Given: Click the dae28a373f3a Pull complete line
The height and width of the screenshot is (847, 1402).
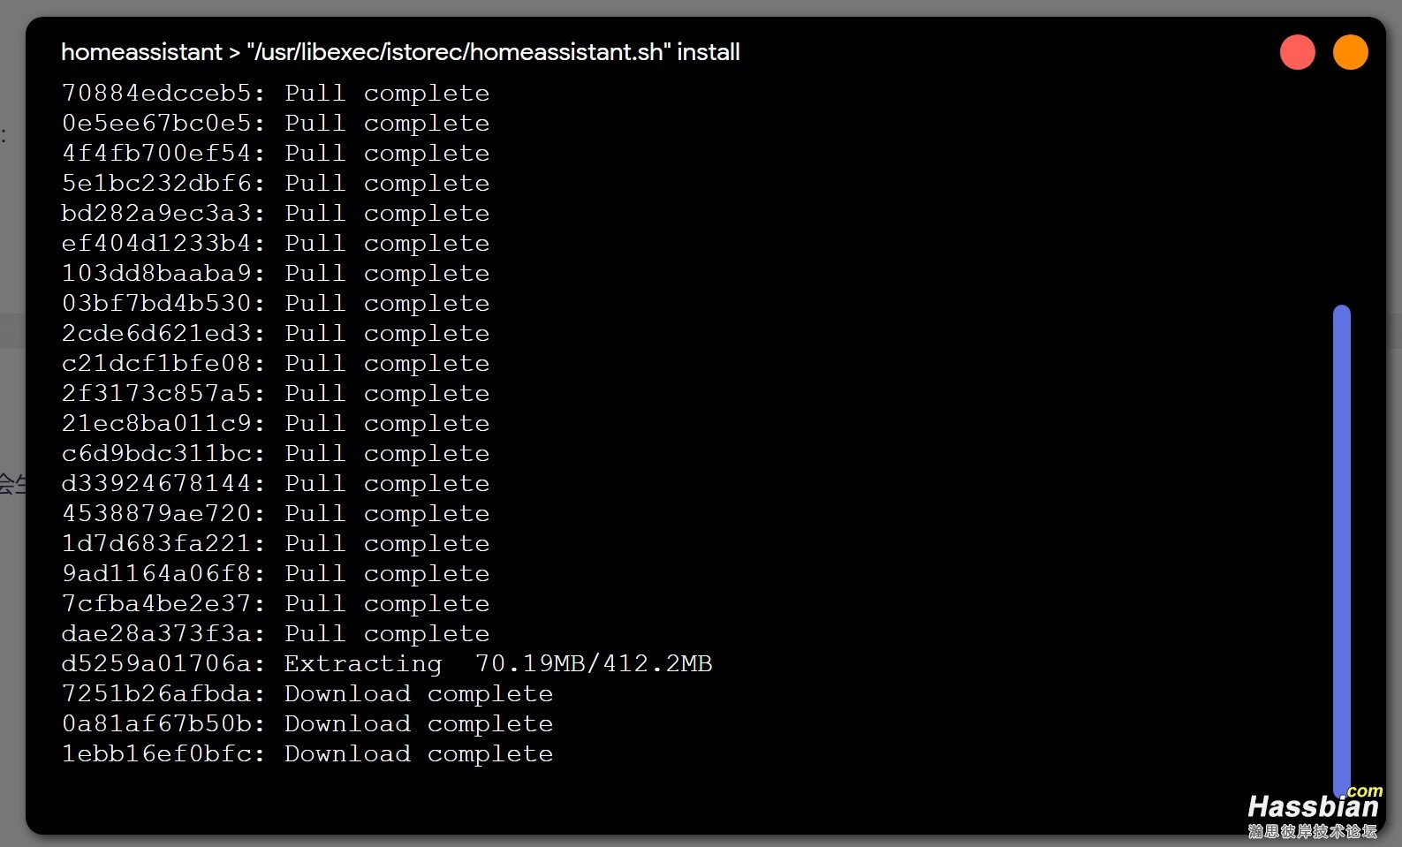Looking at the screenshot, I should tap(276, 633).
